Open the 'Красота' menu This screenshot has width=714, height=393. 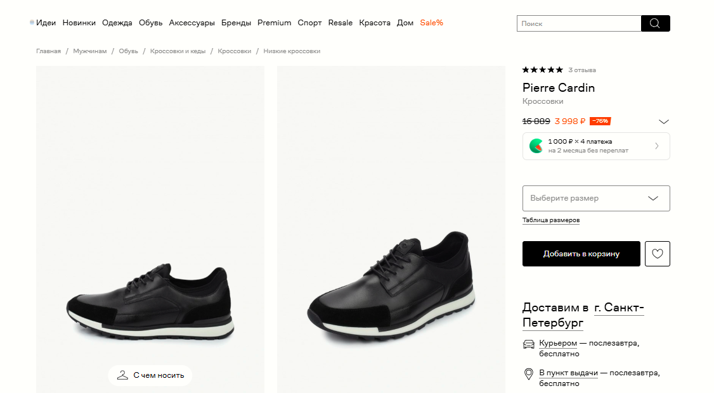(x=375, y=23)
